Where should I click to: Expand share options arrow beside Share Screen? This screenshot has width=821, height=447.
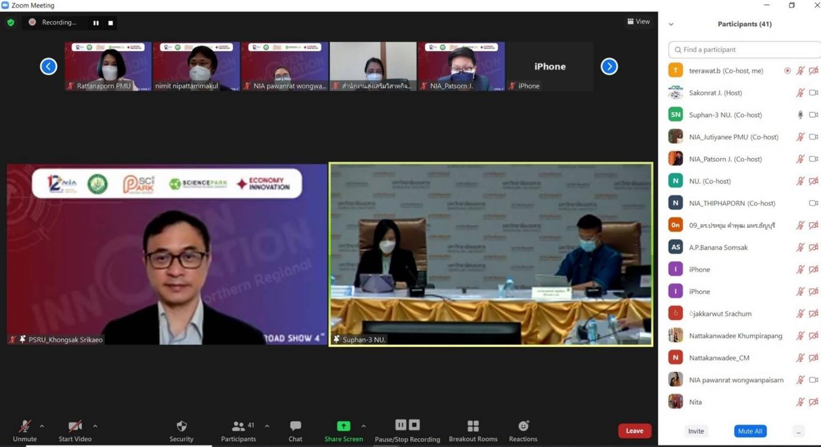pos(363,426)
